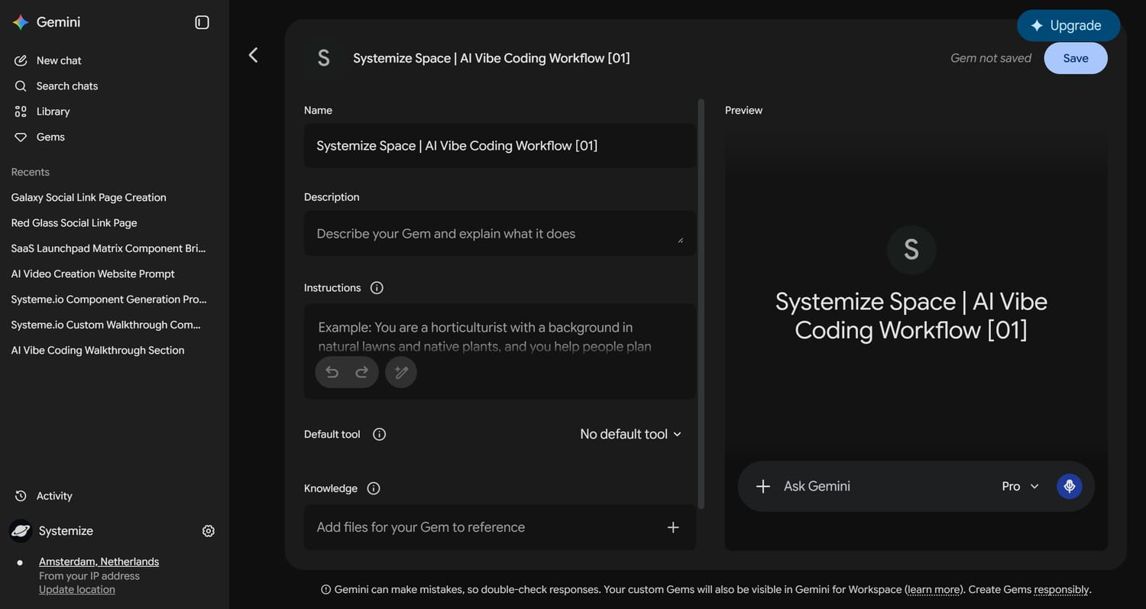The width and height of the screenshot is (1146, 609).
Task: Activate the microphone button
Action: point(1070,486)
